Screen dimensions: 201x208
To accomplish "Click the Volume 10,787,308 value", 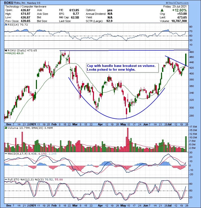I will pos(179,21).
